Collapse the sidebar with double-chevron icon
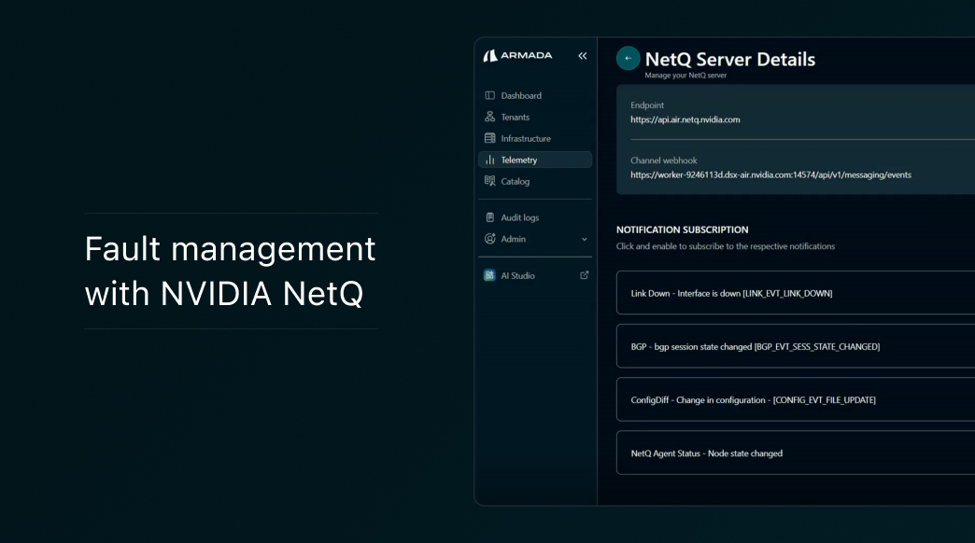This screenshot has height=543, width=975. [583, 56]
